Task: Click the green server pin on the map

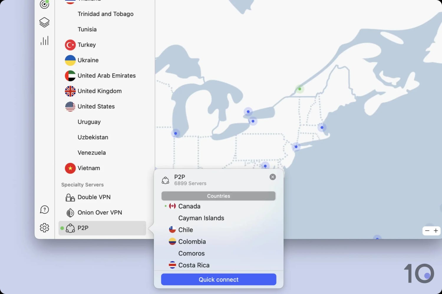Action: click(300, 89)
